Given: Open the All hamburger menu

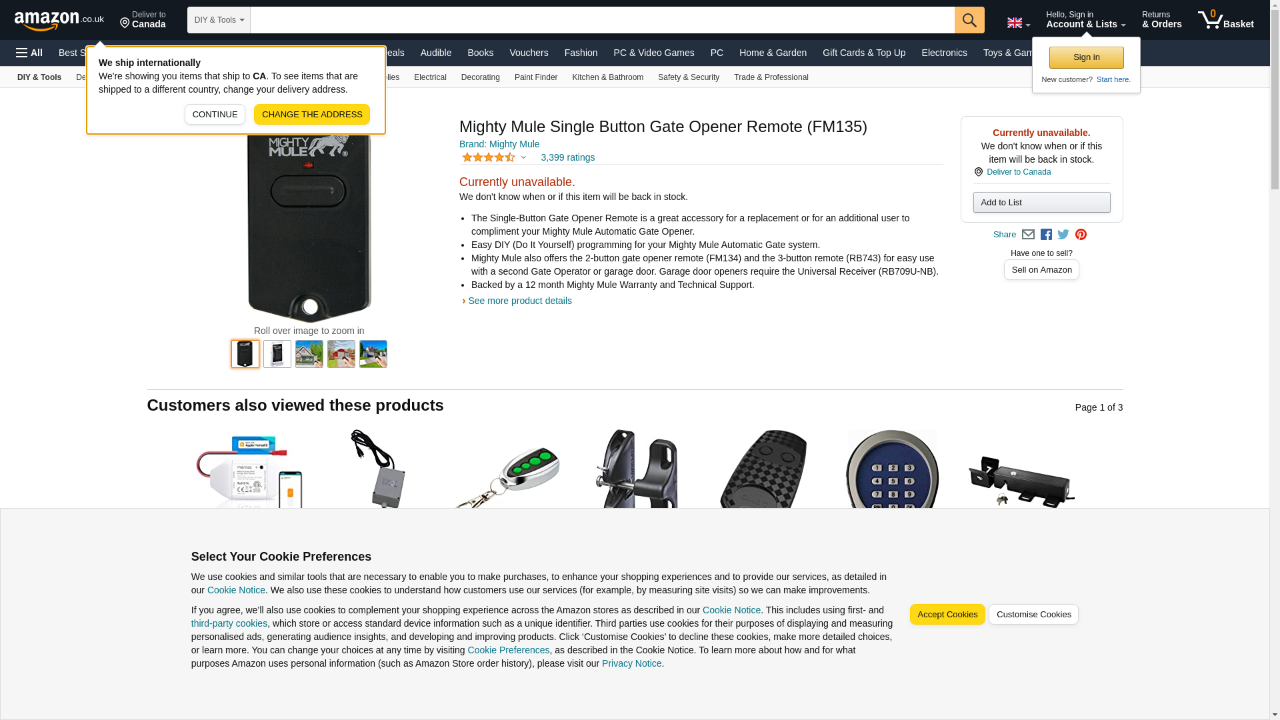Looking at the screenshot, I should point(29,53).
